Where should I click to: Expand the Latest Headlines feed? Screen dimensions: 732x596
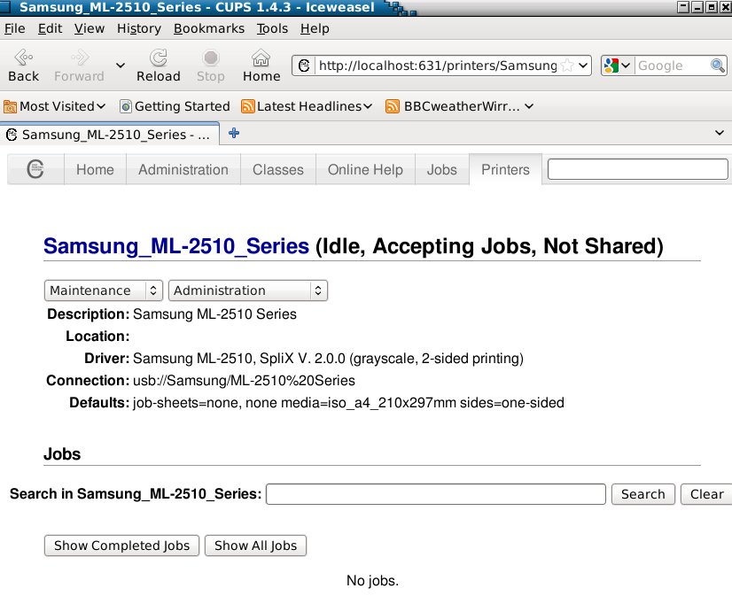point(307,106)
